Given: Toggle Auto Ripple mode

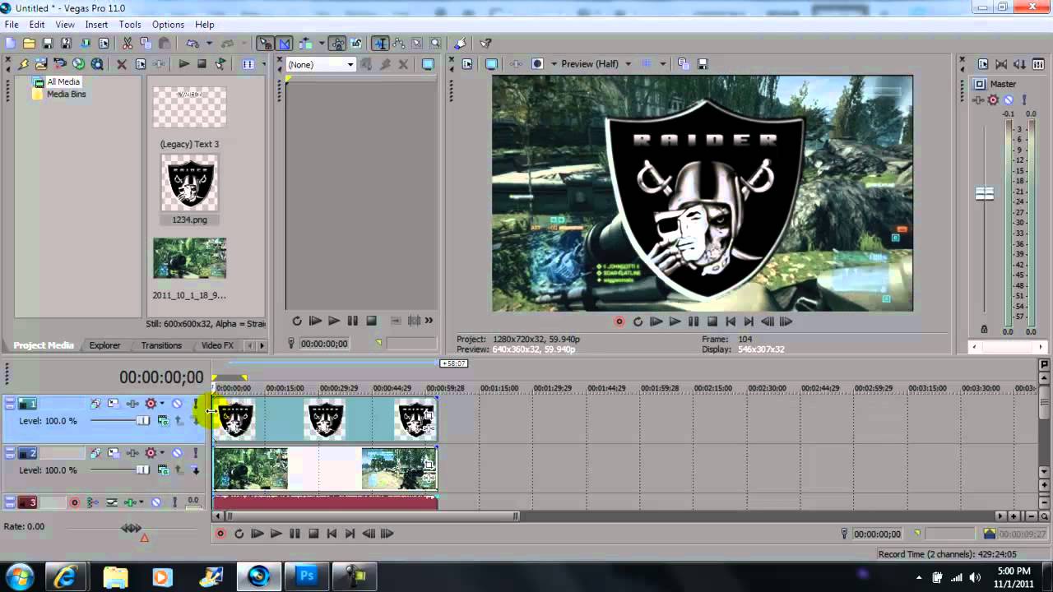Looking at the screenshot, I should [305, 44].
